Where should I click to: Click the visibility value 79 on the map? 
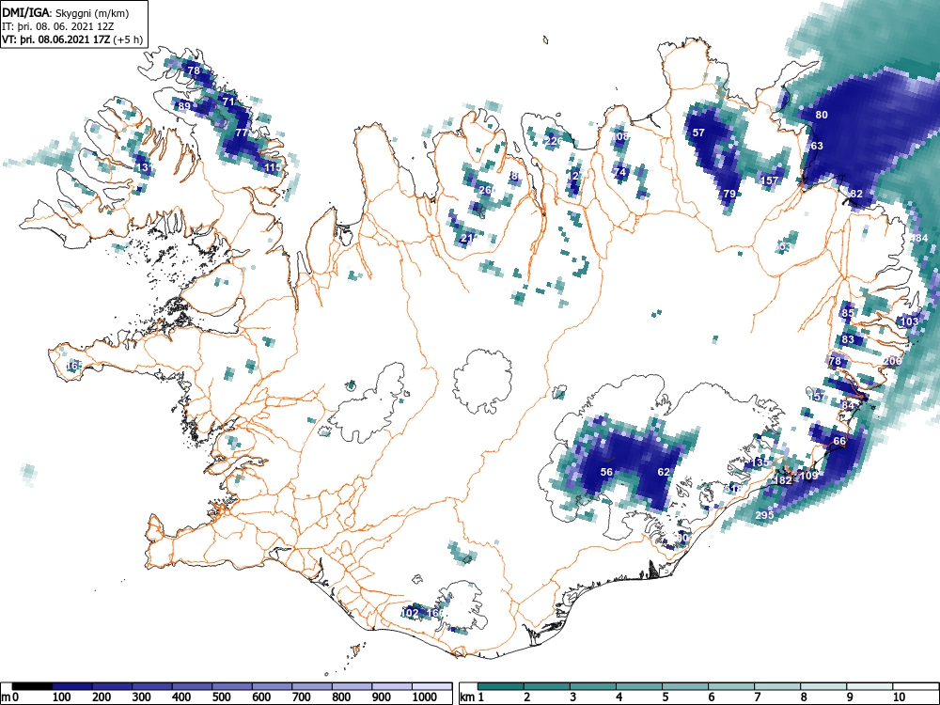[729, 194]
